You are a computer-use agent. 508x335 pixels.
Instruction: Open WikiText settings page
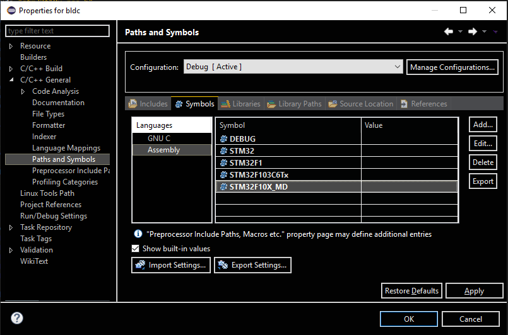click(x=34, y=261)
